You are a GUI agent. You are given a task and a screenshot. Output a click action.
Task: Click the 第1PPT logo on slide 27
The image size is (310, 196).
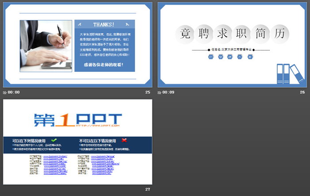tap(78, 120)
